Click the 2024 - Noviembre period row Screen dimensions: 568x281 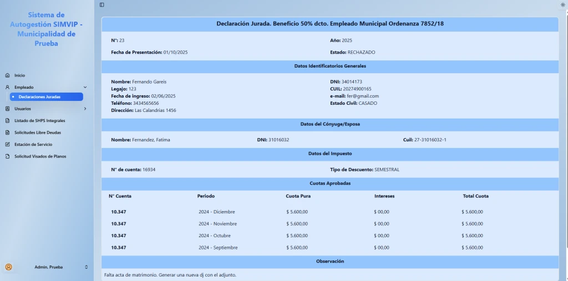click(x=217, y=224)
